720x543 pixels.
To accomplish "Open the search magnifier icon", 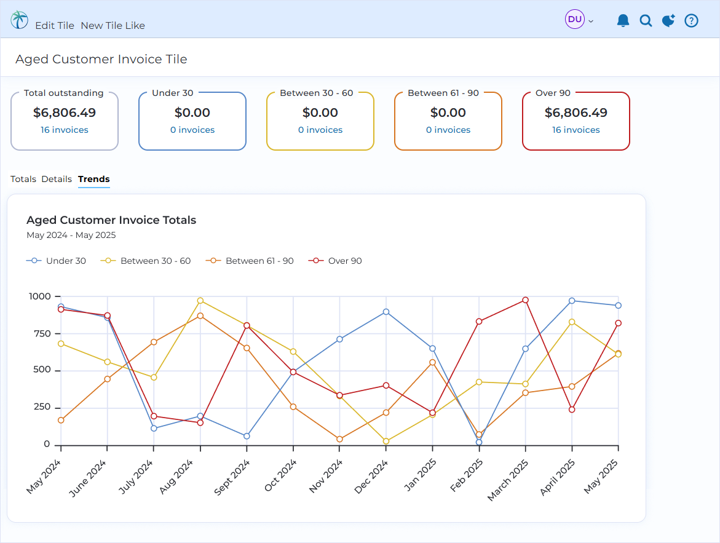I will pos(646,21).
